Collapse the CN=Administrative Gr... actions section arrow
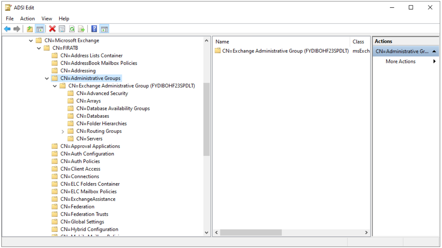The width and height of the screenshot is (442, 248). coord(434,51)
